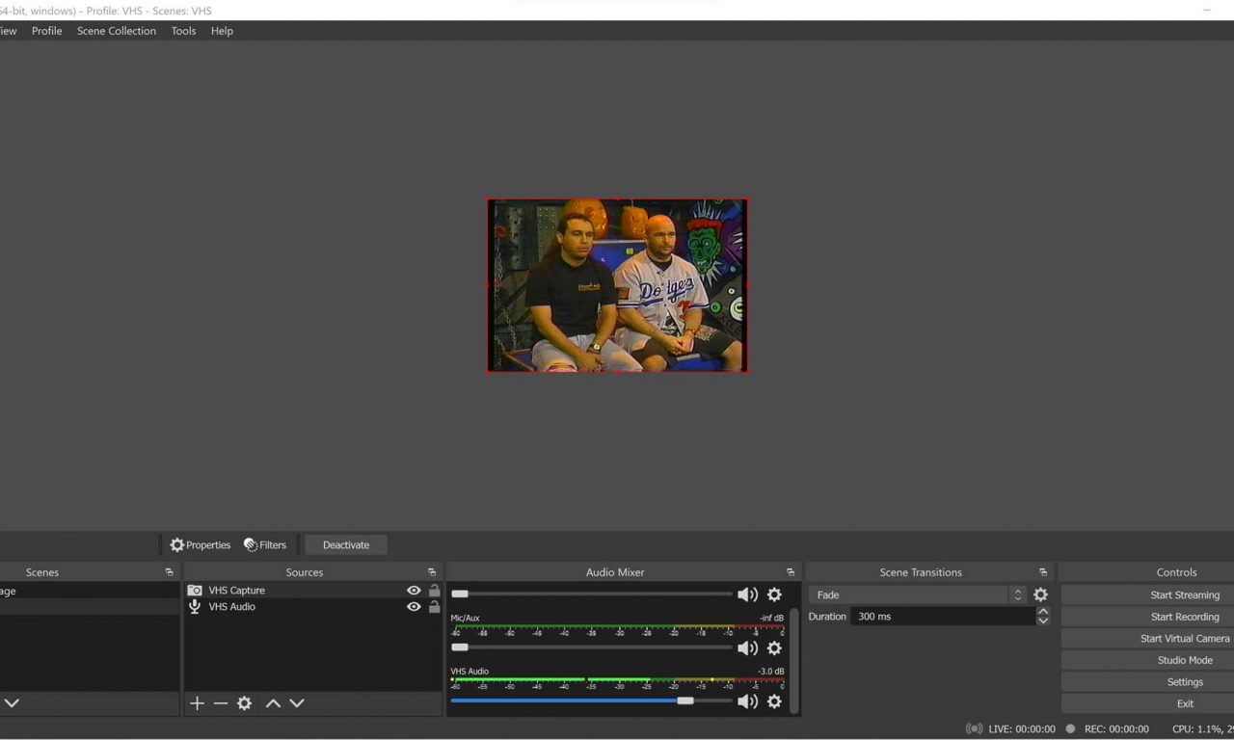Toggle visibility of the VHS Audio source
The image size is (1234, 740).
coord(414,607)
